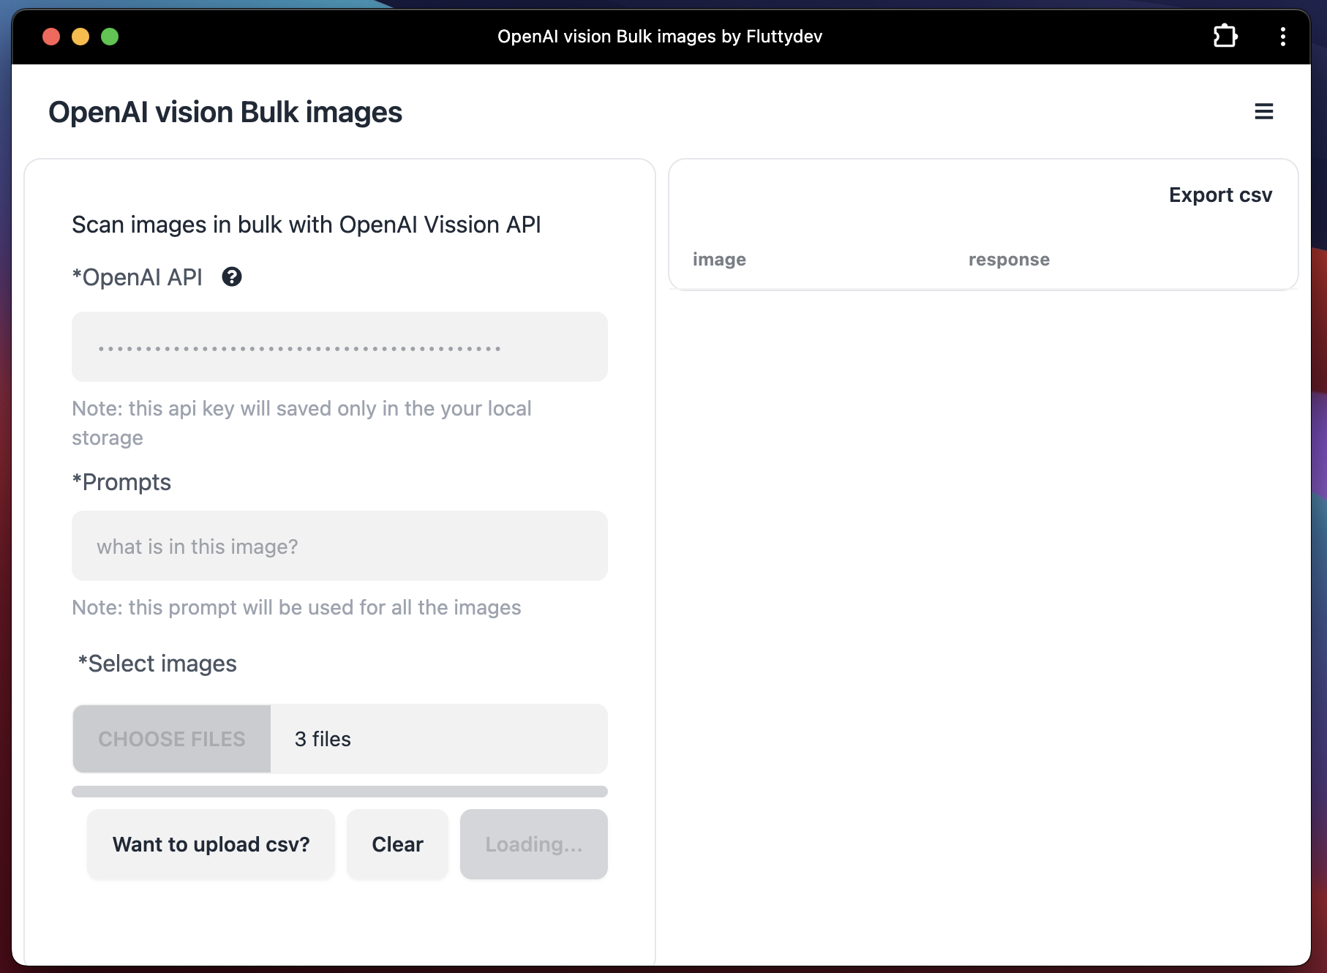1327x973 pixels.
Task: Clear the form with Clear button
Action: coord(397,844)
